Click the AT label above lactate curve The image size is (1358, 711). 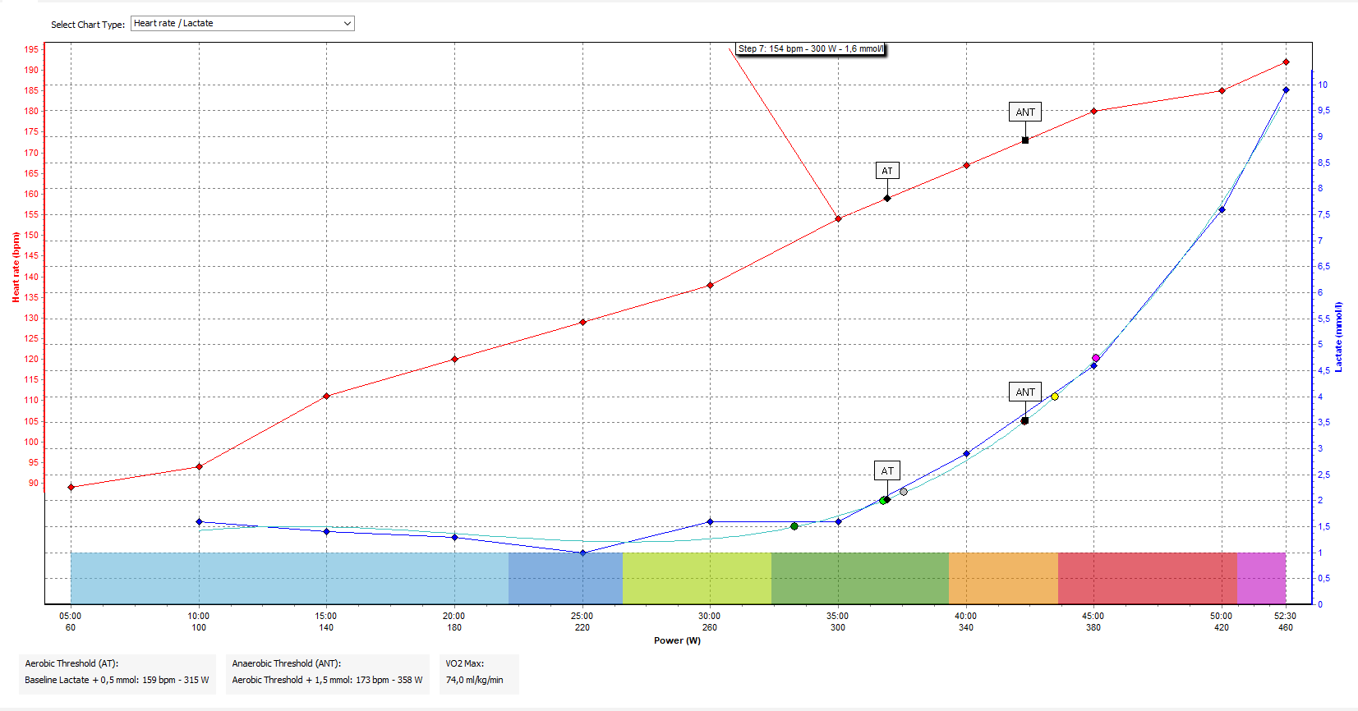point(887,470)
